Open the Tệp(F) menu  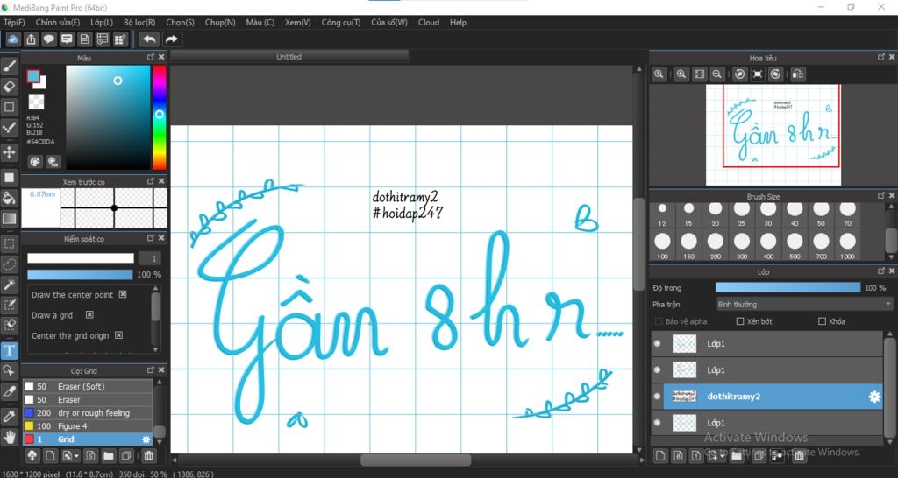(x=14, y=22)
